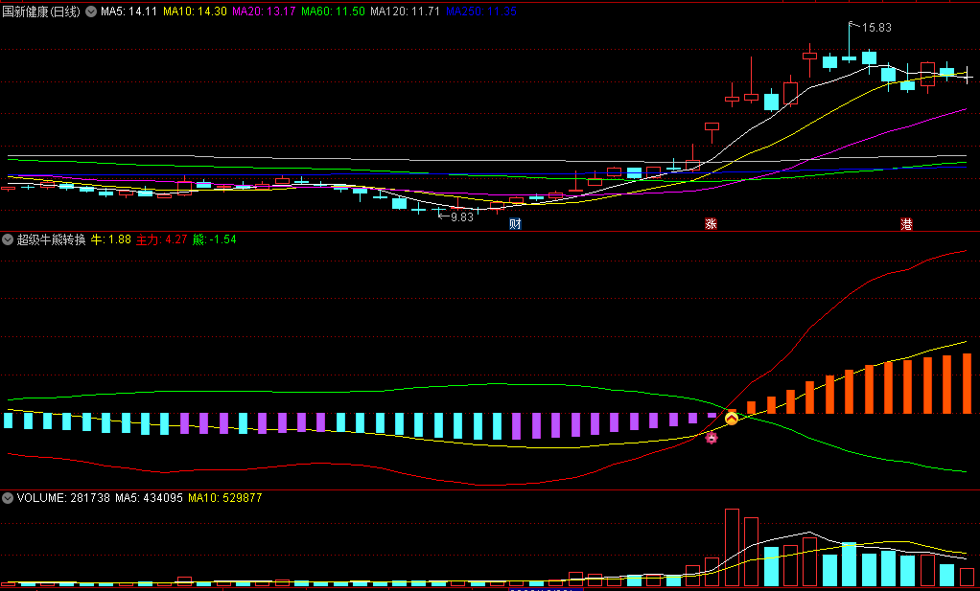The width and height of the screenshot is (980, 591).
Task: Click the 财 marker below the candlesticks
Action: point(515,224)
